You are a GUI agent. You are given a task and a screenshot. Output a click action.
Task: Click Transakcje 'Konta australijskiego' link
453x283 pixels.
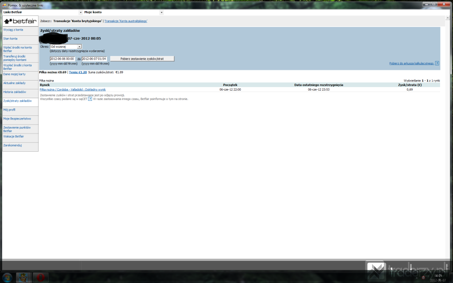coord(126,21)
